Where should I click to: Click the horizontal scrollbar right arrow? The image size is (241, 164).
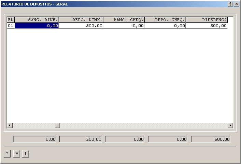(x=230, y=125)
